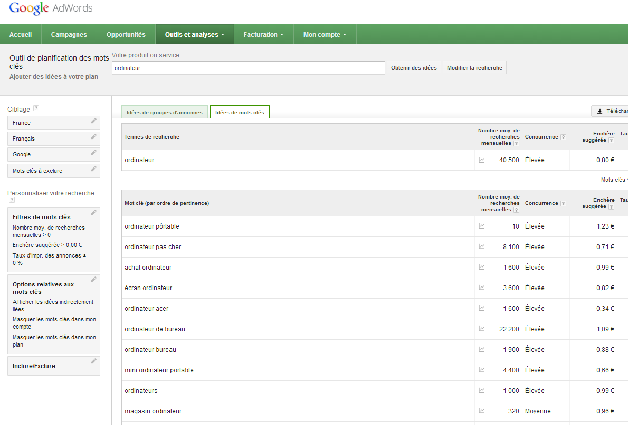Image resolution: width=628 pixels, height=425 pixels.
Task: Edit the Français language setting pencil icon
Action: click(93, 137)
